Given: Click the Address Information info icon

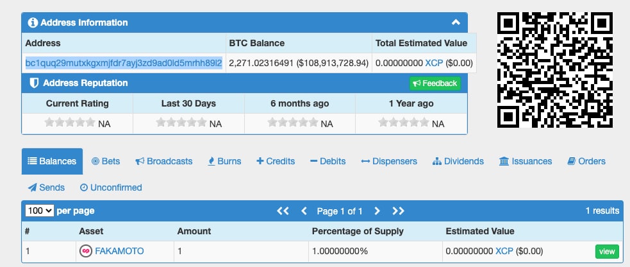Looking at the screenshot, I should (33, 22).
